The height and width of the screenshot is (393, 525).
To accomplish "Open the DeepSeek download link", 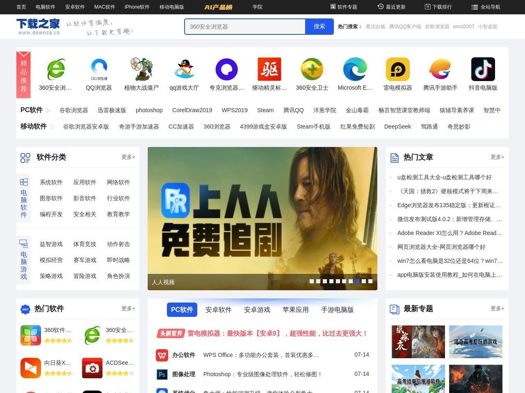I will point(397,126).
